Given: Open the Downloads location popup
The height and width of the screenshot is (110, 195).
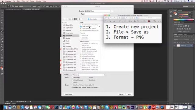Looking at the screenshot, I should 95,19.
